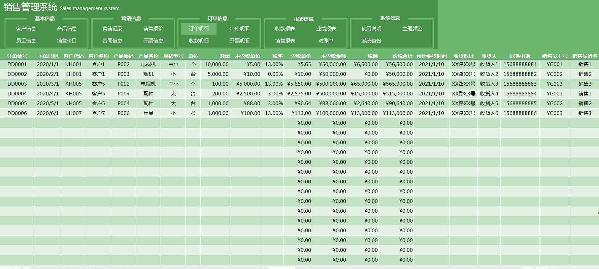This screenshot has width=599, height=269.
Task: Open the 开票明细 sheet
Action: pos(239,41)
